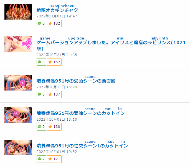190x167 pixels.
Task: Click the thumbnail for the October 01 post
Action: [18, 147]
